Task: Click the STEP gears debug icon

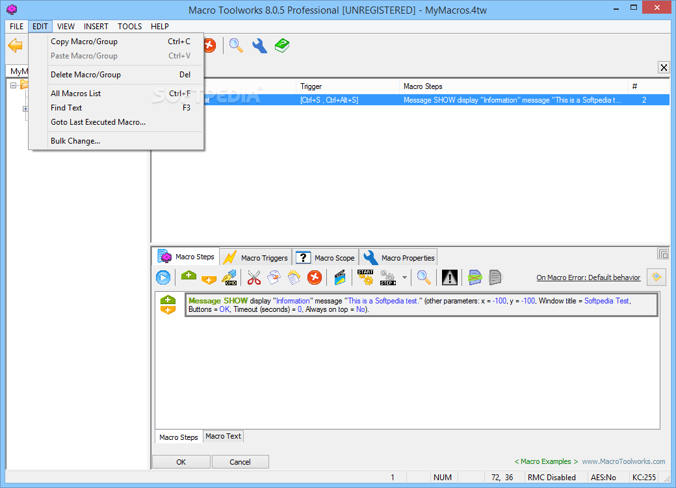Action: click(x=387, y=277)
